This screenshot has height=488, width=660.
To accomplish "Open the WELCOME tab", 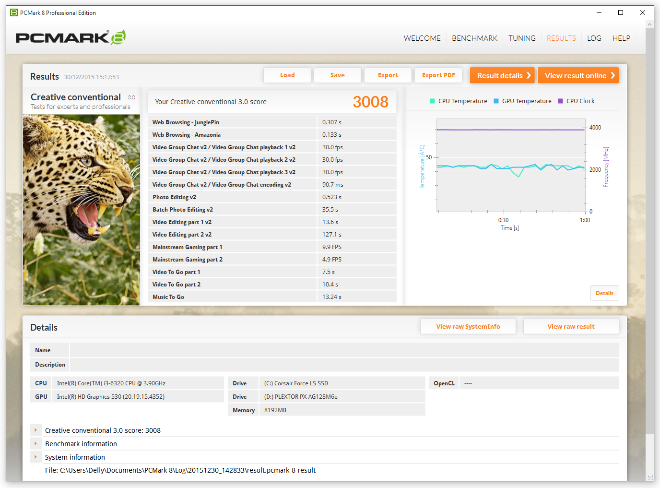I will (422, 38).
